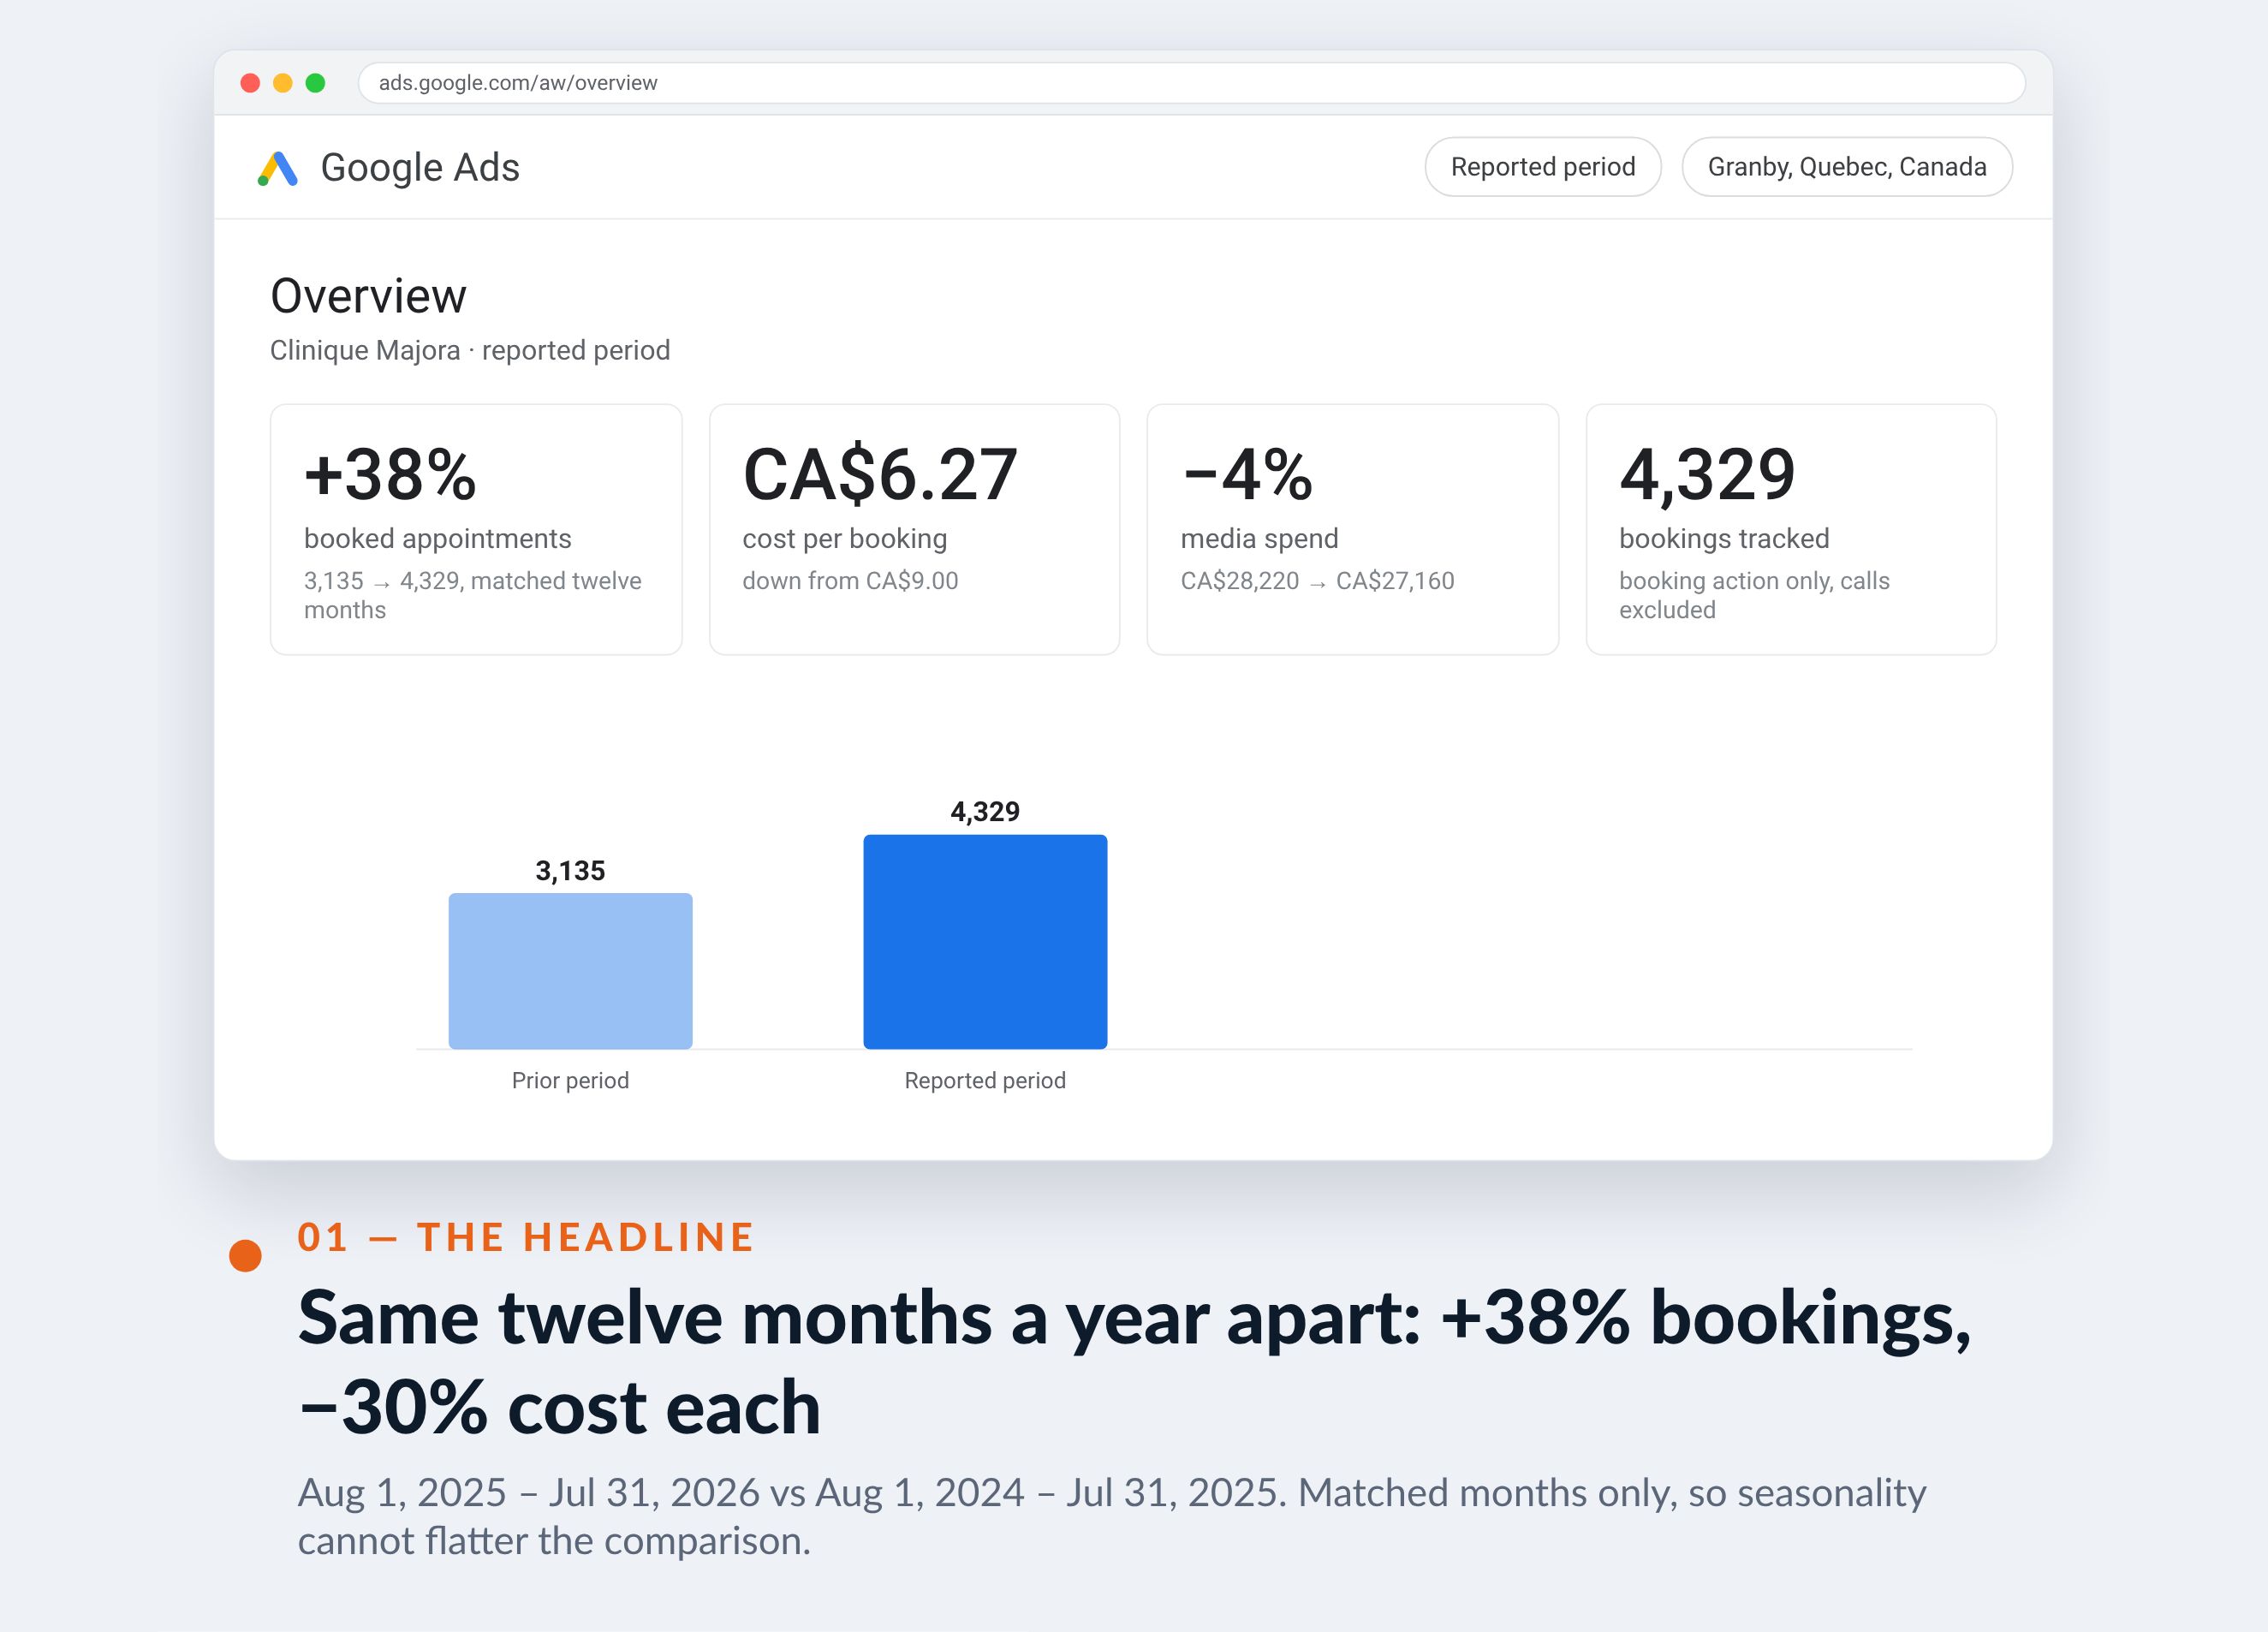Minimize window with yellow traffic-light button
Viewport: 2268px width, 1632px height.
pyautogui.click(x=283, y=83)
